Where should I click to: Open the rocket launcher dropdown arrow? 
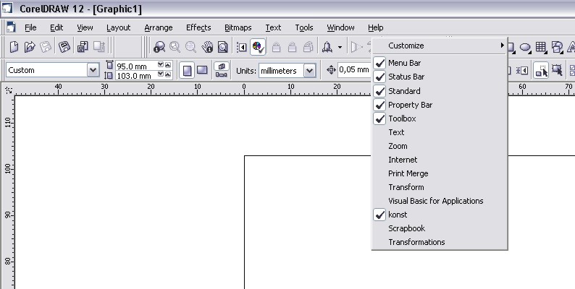point(340,47)
